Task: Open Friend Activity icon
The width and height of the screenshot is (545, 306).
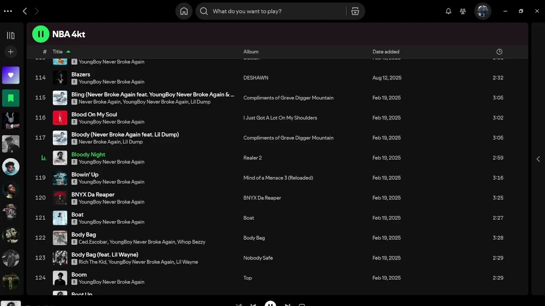Action: point(463,11)
